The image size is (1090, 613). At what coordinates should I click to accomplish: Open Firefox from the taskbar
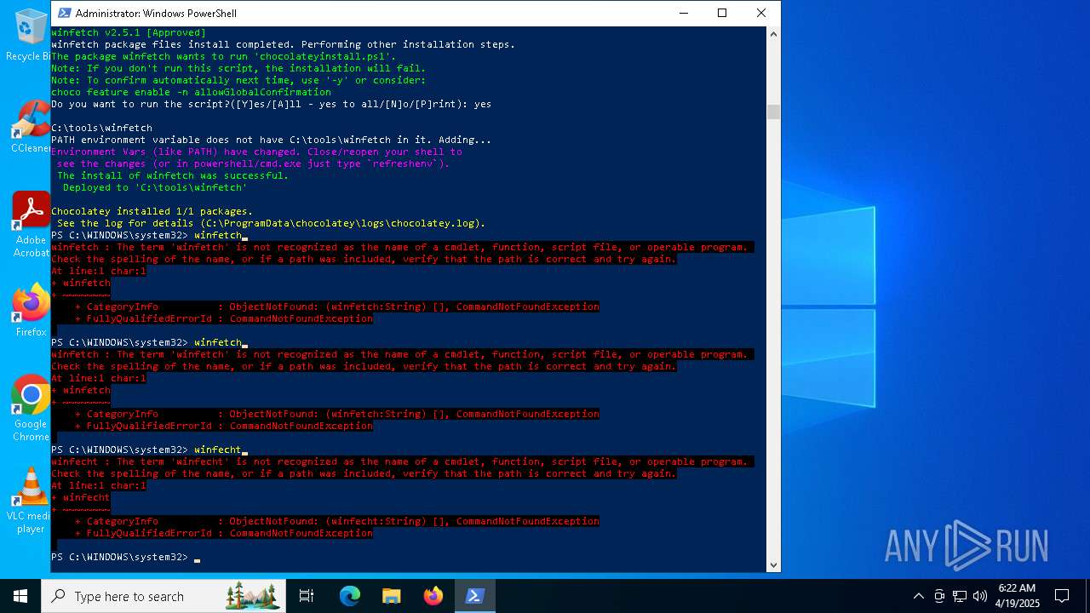[433, 596]
